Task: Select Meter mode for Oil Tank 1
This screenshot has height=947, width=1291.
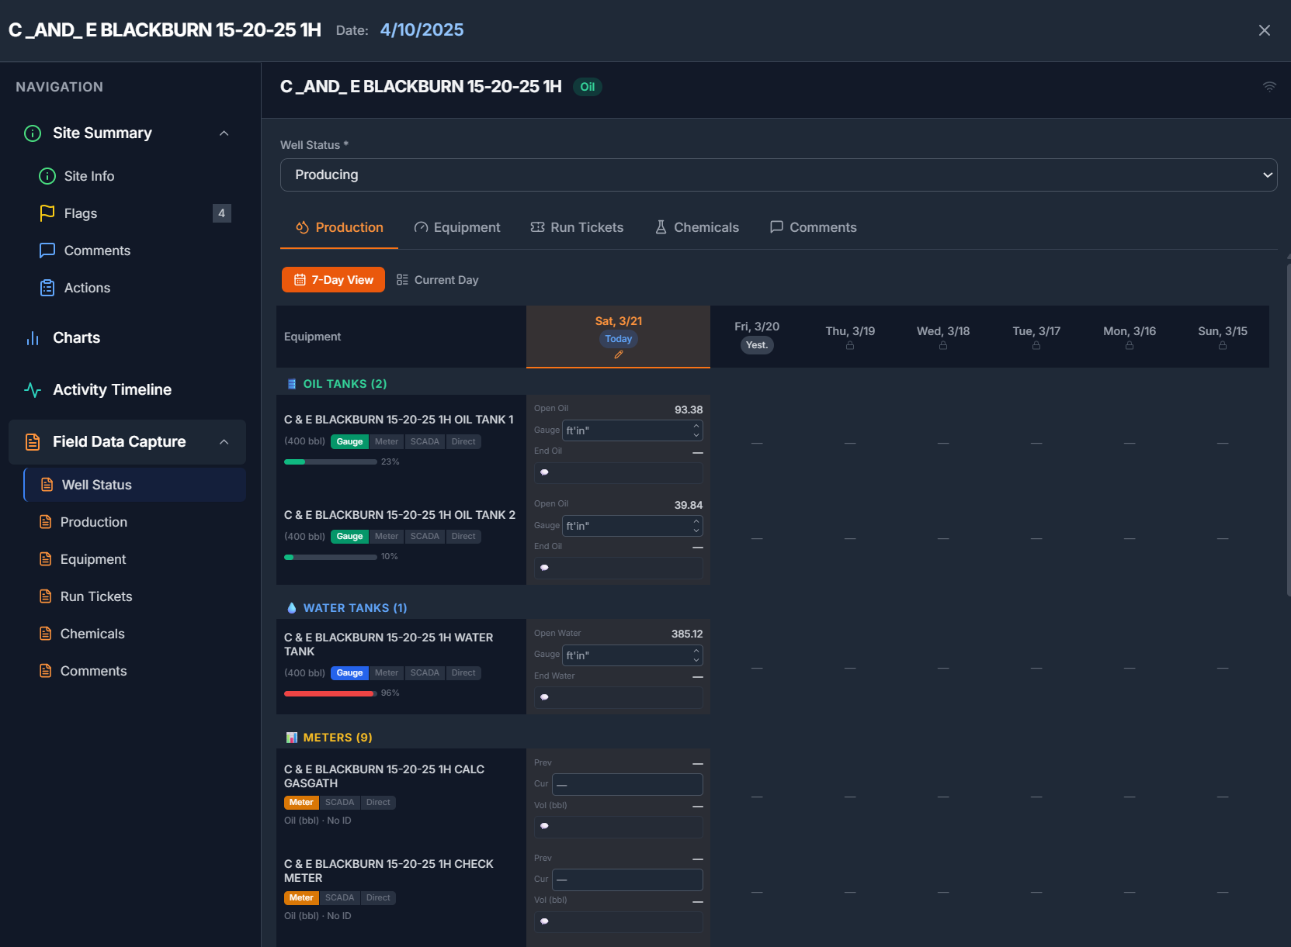Action: pos(386,442)
